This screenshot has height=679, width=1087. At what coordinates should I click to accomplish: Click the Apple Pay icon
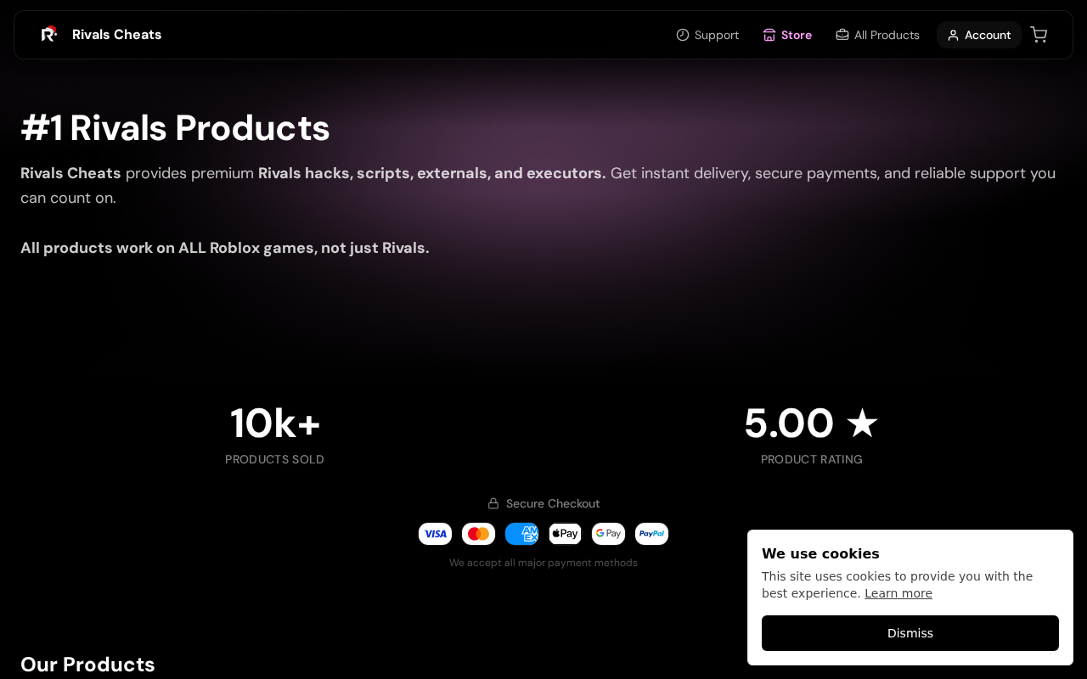[x=565, y=534]
